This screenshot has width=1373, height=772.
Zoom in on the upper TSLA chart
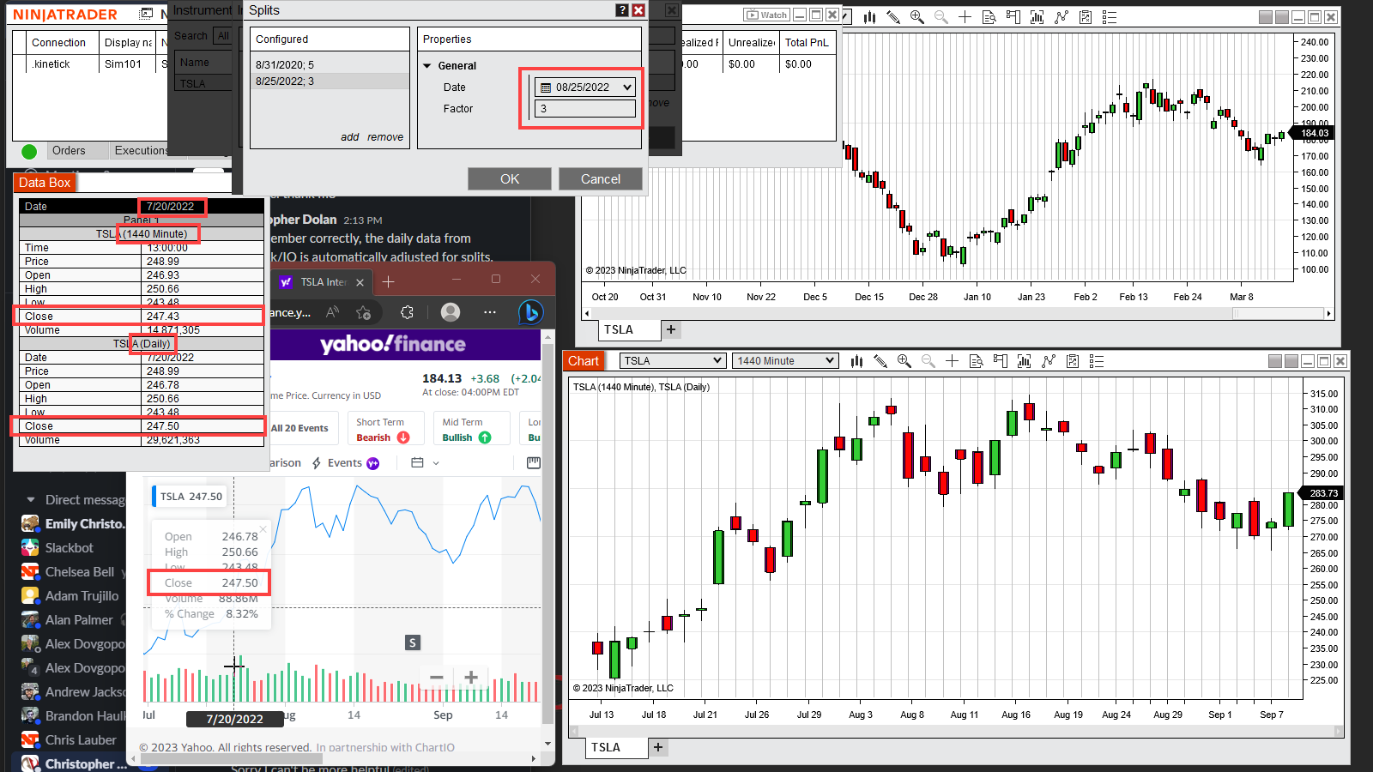(x=917, y=17)
